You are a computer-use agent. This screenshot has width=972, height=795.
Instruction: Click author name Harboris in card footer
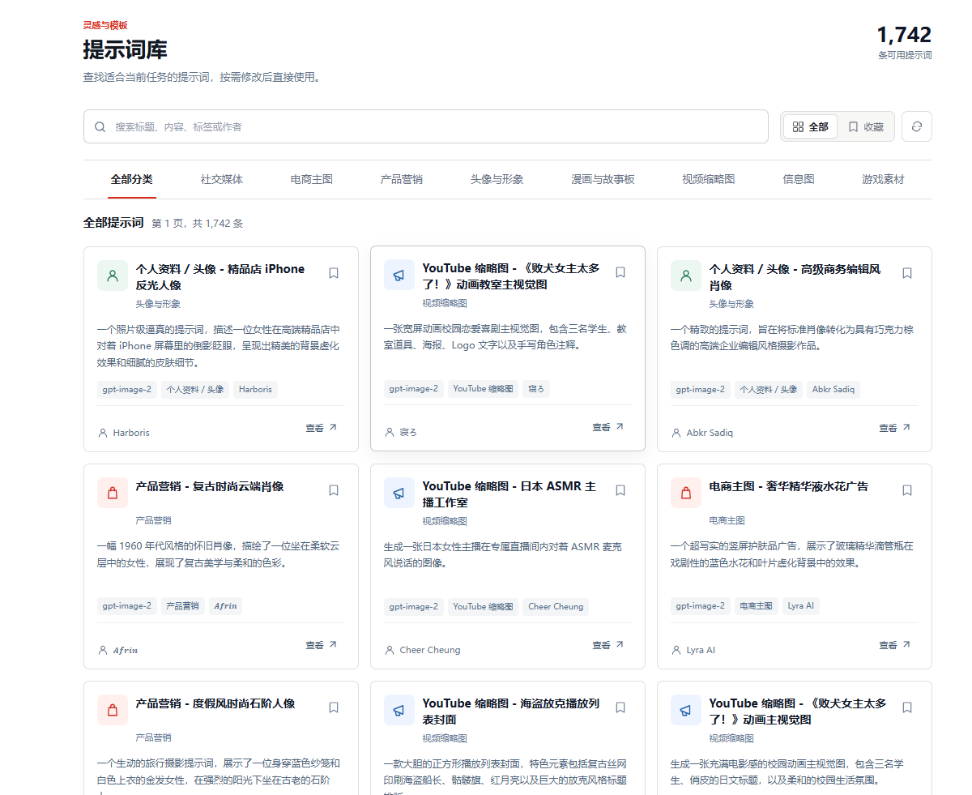[x=131, y=433]
